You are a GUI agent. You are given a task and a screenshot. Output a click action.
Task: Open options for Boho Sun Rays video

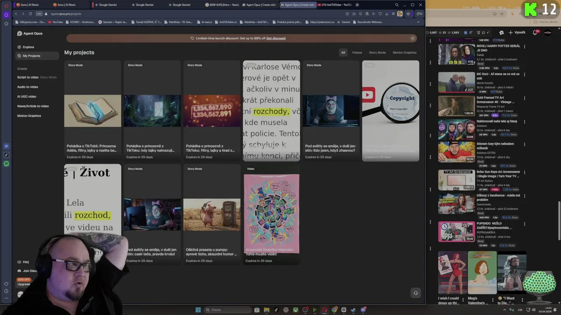(x=524, y=172)
